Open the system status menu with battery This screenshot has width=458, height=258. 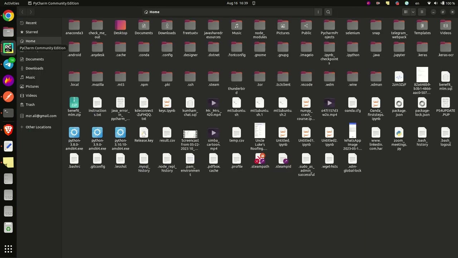pyautogui.click(x=441, y=3)
